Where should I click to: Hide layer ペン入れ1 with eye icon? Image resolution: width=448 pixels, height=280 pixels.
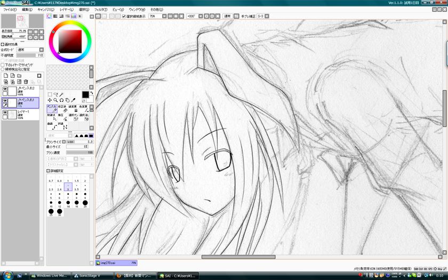coord(5,101)
